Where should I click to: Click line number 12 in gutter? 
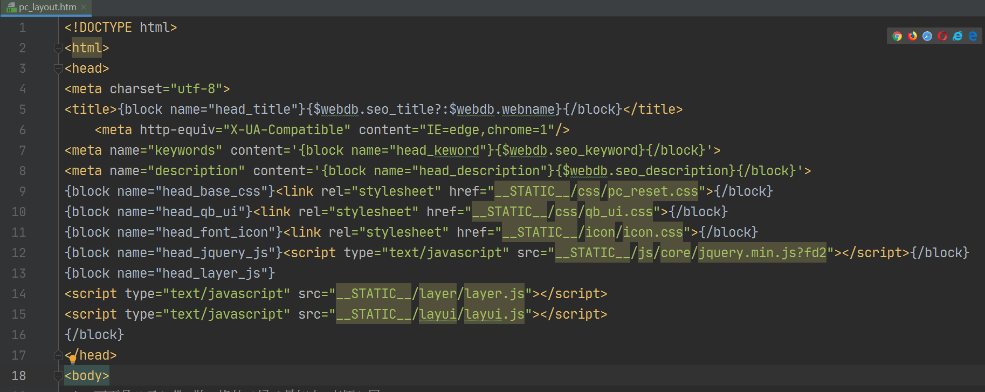coord(19,253)
